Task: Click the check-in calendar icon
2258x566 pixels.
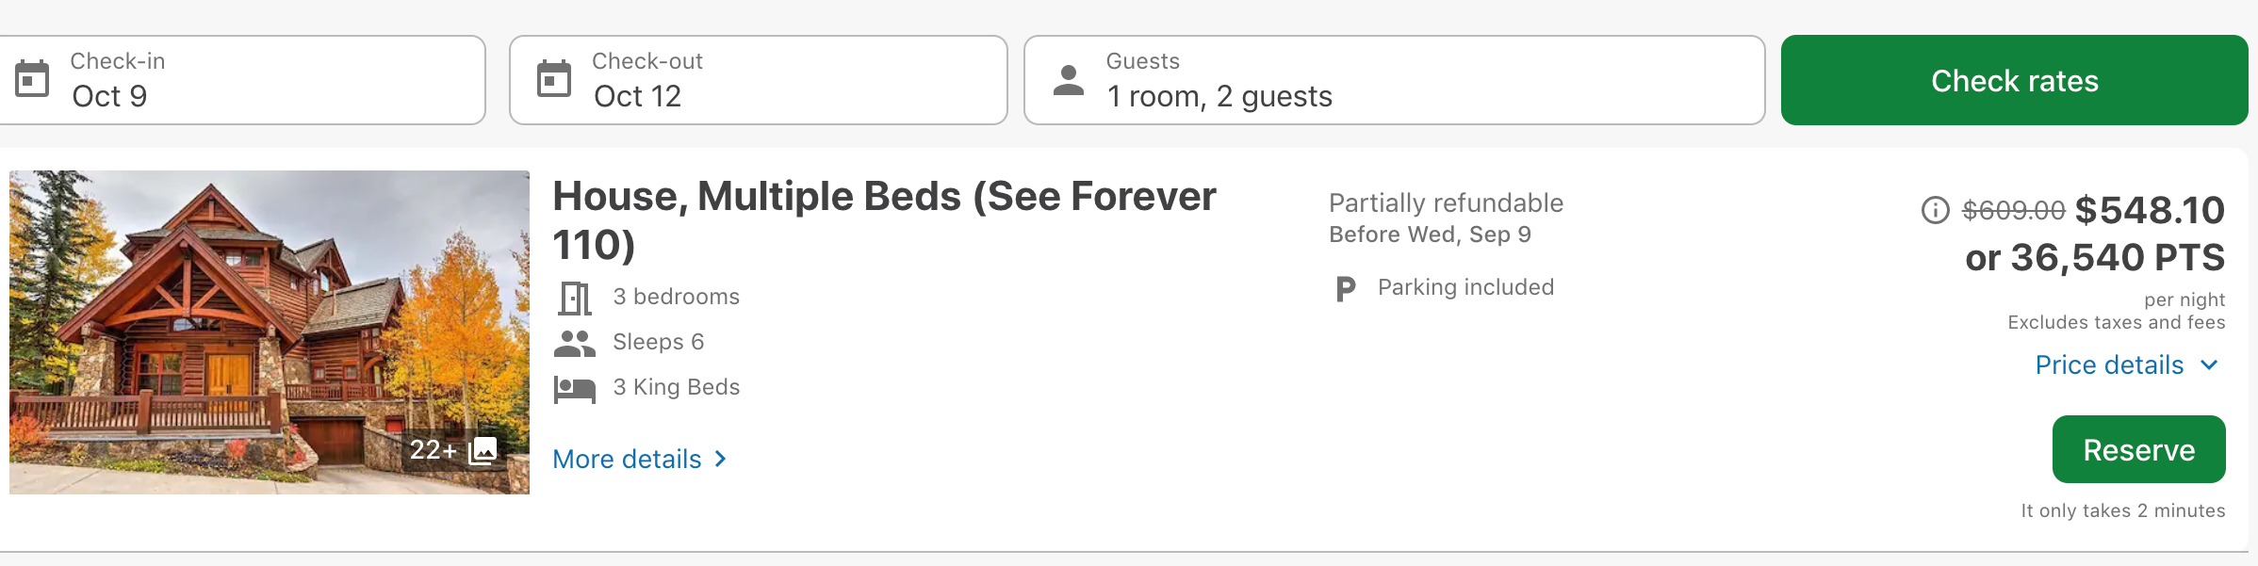Action: [32, 79]
